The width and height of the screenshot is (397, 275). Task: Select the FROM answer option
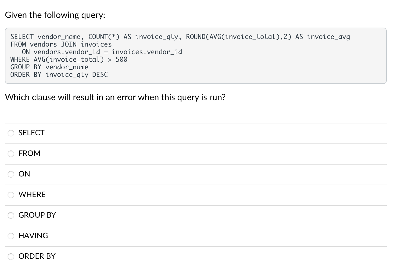point(11,154)
